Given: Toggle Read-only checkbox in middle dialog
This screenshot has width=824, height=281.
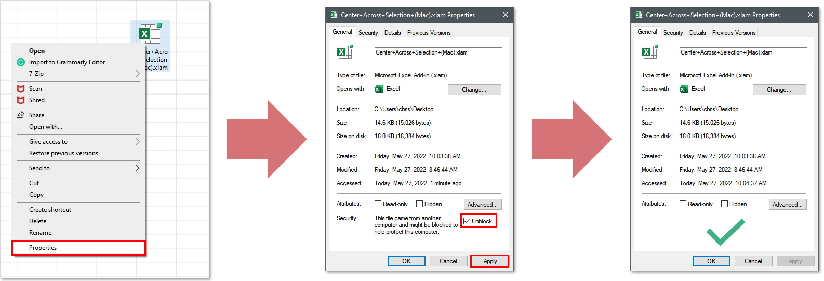Looking at the screenshot, I should [378, 204].
